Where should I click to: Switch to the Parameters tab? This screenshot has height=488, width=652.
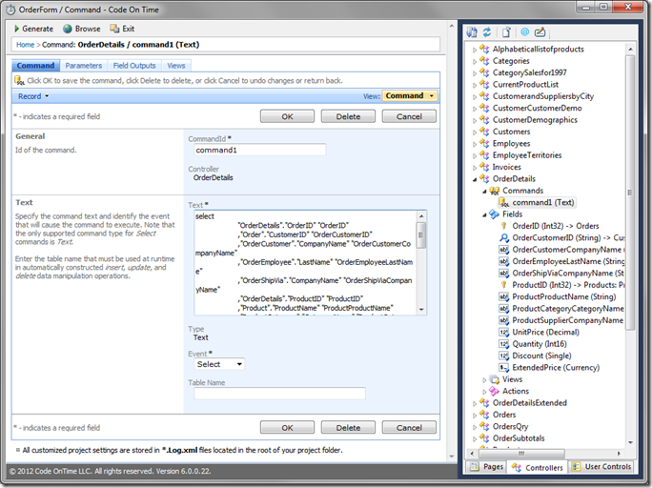84,66
